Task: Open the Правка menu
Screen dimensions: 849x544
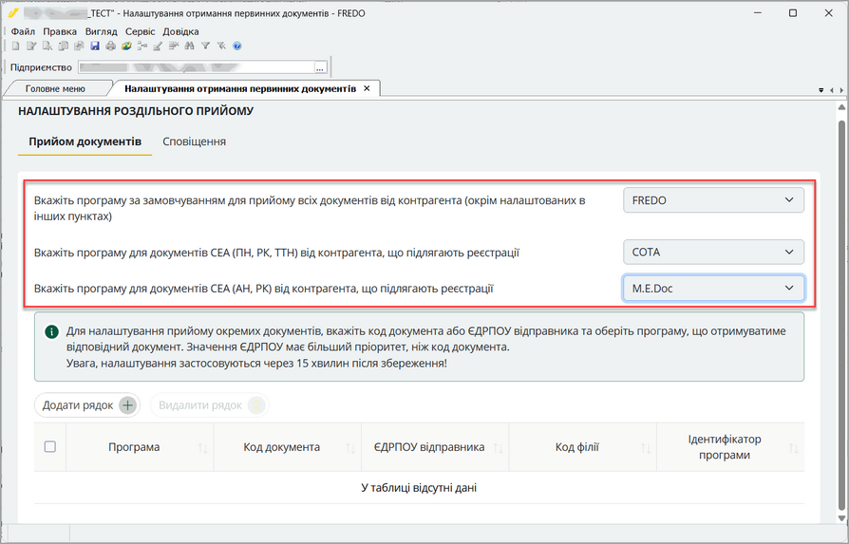Action: 60,31
